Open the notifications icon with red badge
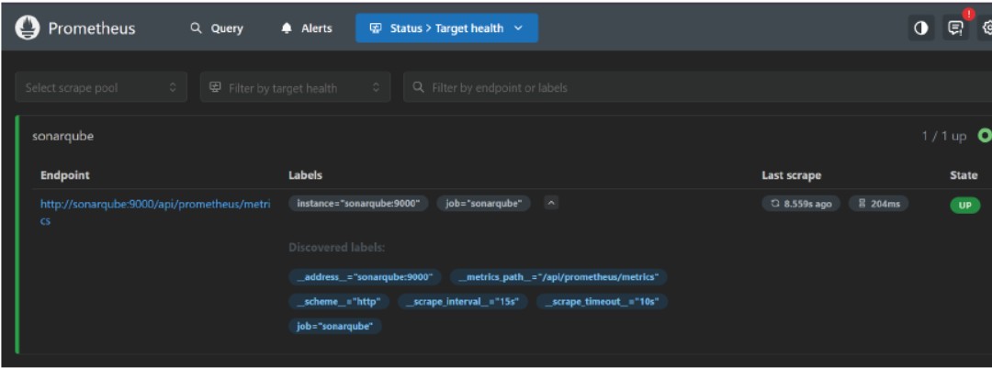The width and height of the screenshot is (992, 368). pos(956,28)
